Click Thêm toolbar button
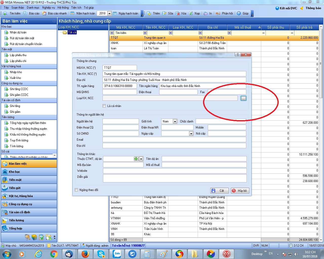Viewport: 324px width, 259px height. (153, 13)
